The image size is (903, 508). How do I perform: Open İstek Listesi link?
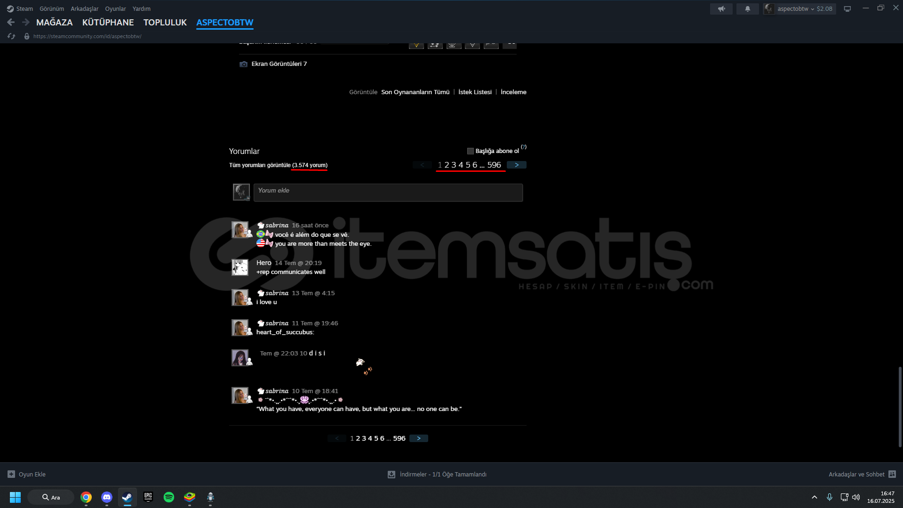[x=475, y=92]
